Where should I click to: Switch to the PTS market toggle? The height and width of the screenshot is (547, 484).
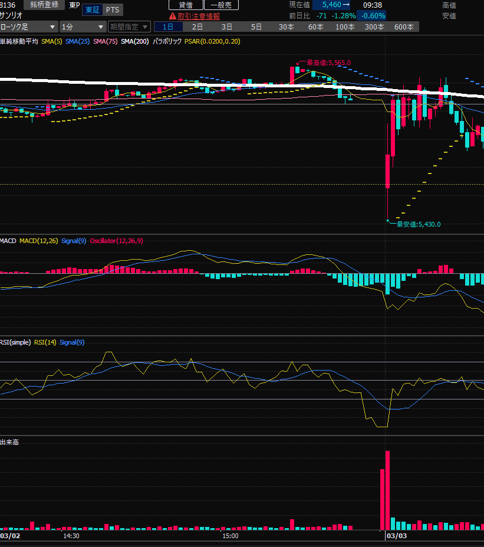pyautogui.click(x=112, y=10)
